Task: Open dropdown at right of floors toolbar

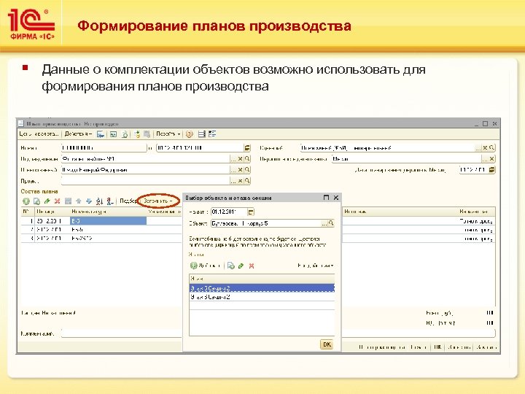Action: pos(316,266)
